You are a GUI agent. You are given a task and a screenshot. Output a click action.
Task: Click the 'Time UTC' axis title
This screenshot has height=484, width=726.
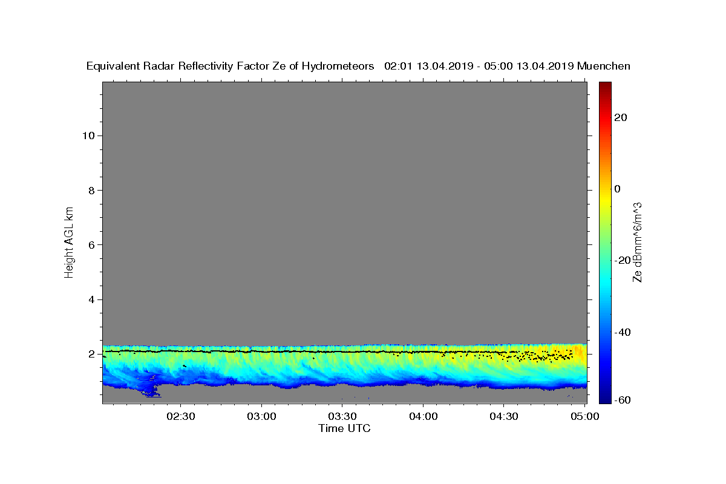344,428
